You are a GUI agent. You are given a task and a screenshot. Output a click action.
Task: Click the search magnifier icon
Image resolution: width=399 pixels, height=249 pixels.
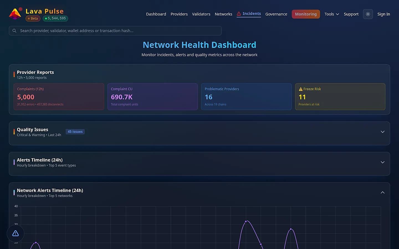tap(14, 31)
